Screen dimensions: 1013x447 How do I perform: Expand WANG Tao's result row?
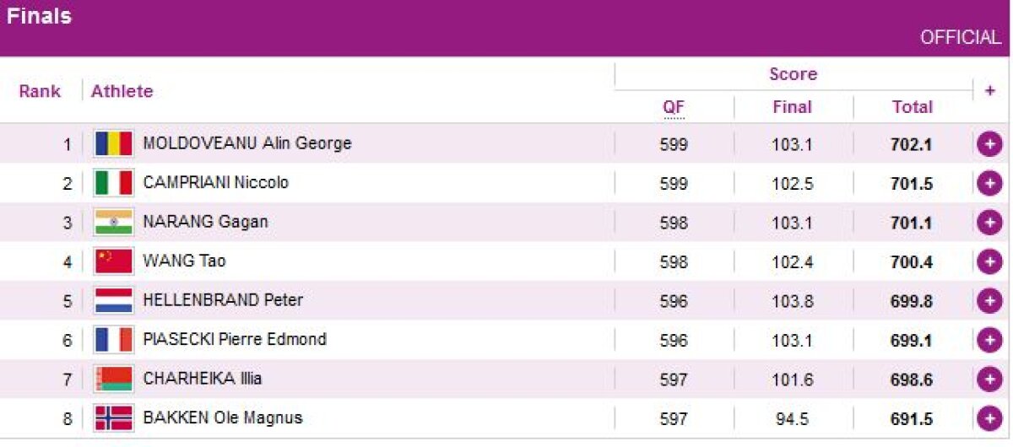click(989, 261)
